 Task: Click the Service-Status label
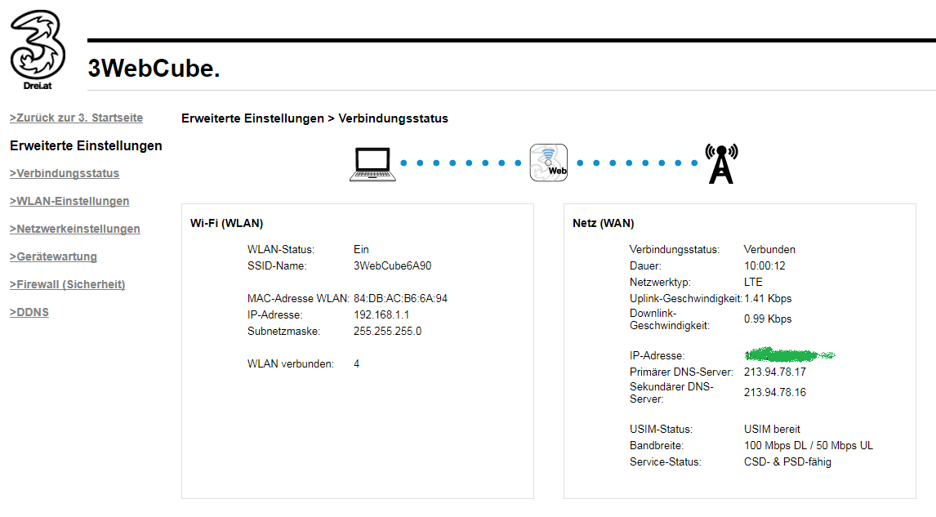coord(665,461)
